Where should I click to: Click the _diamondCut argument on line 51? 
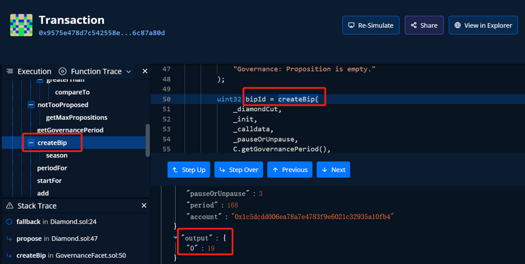[x=258, y=109]
